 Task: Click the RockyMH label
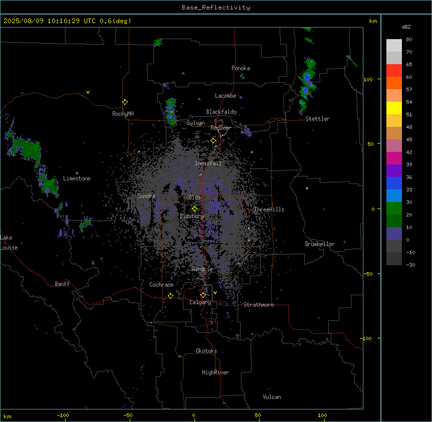[123, 114]
